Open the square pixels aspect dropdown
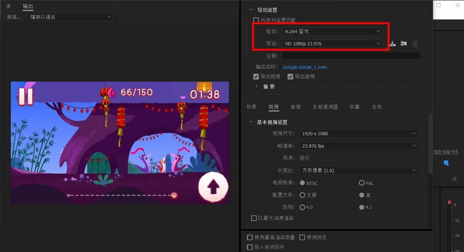Image resolution: width=464 pixels, height=252 pixels. pos(359,170)
